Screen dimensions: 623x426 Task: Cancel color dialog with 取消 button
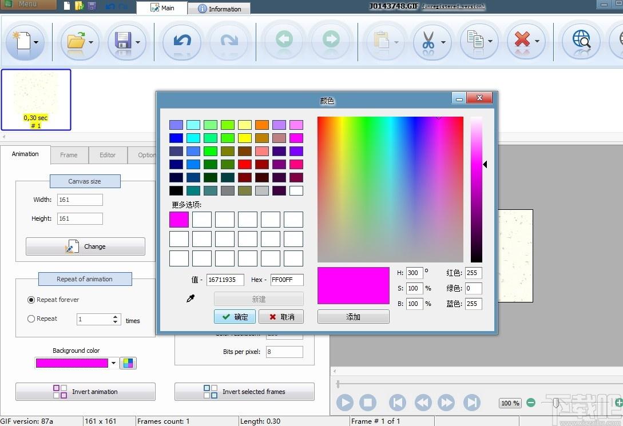click(281, 317)
